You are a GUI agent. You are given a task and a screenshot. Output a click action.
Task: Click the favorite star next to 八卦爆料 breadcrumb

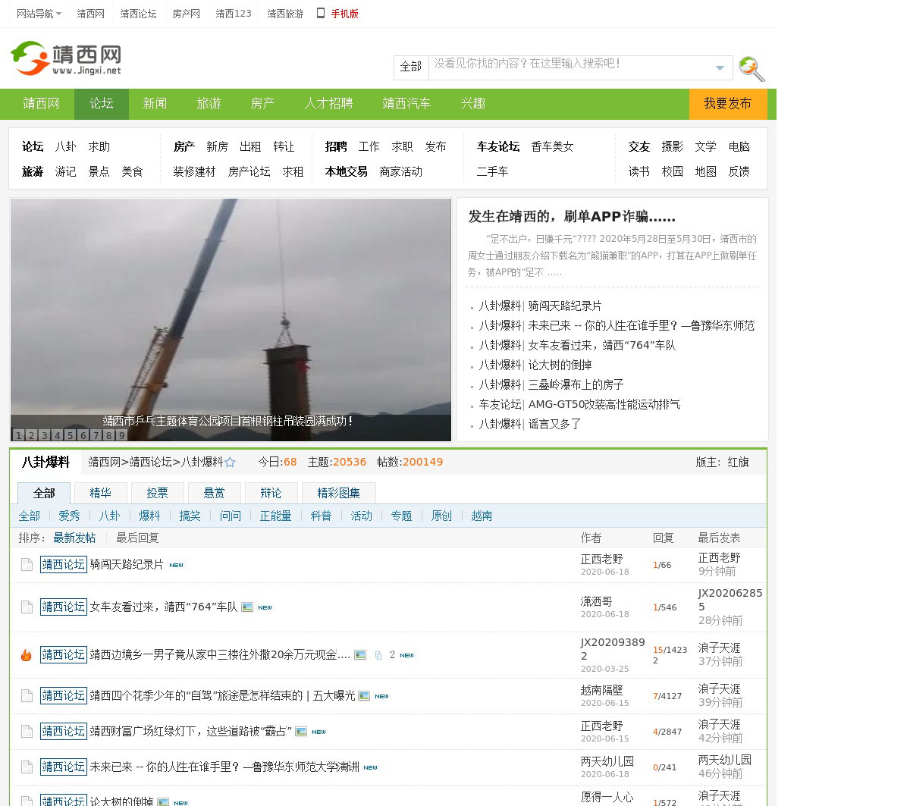point(231,463)
